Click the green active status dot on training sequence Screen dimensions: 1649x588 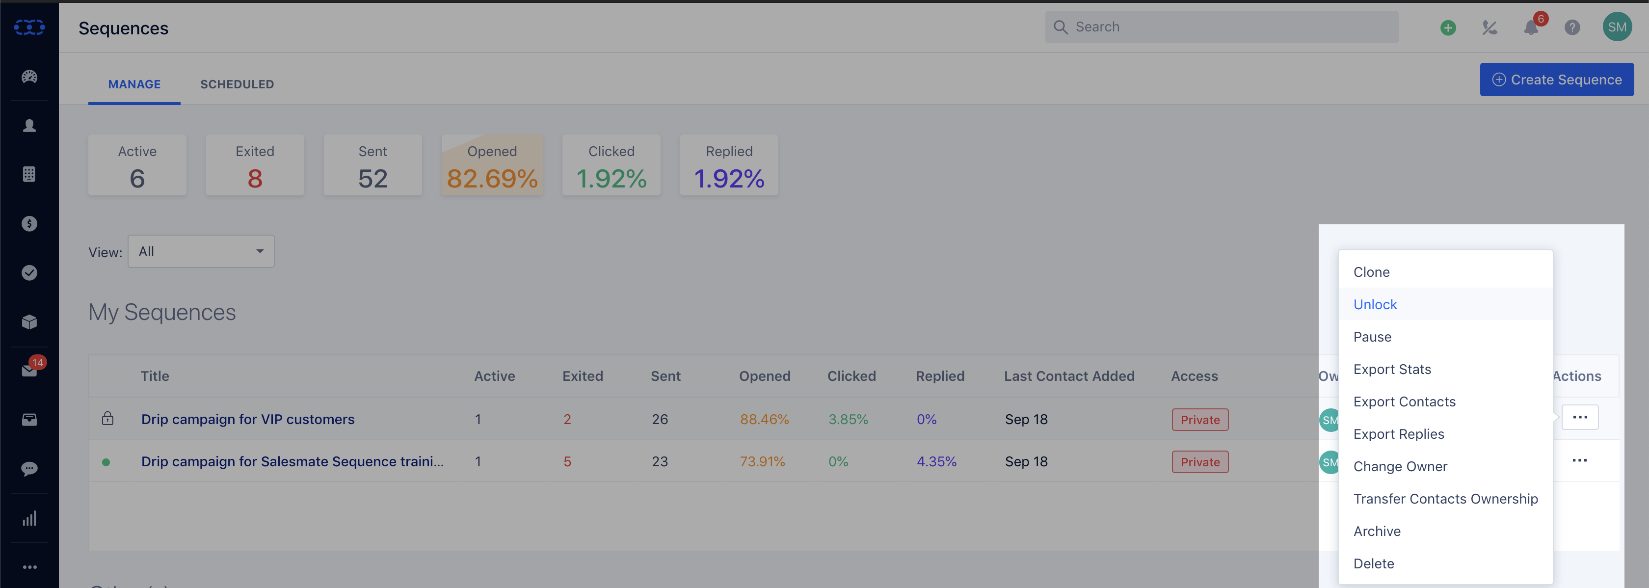106,461
